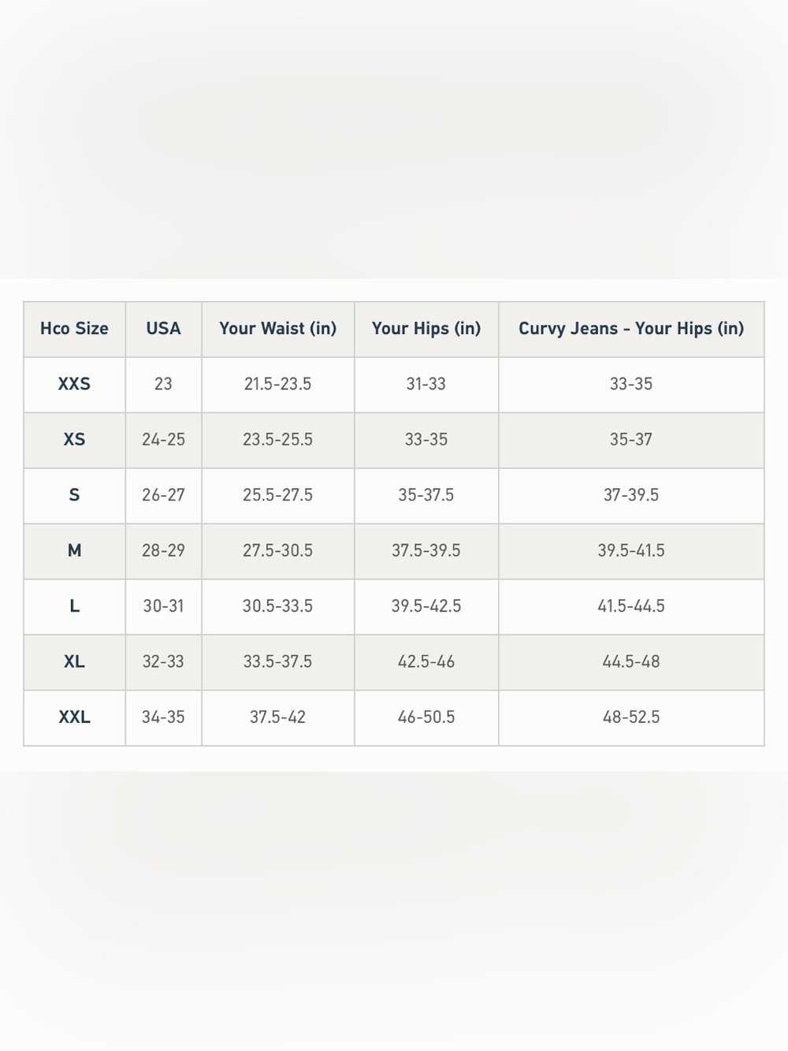
Task: Select the USA column header
Action: pos(163,329)
